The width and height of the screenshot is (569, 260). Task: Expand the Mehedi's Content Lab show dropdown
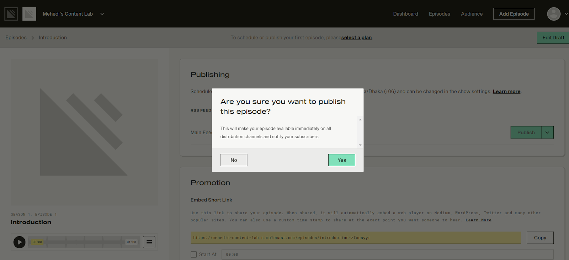click(x=102, y=14)
